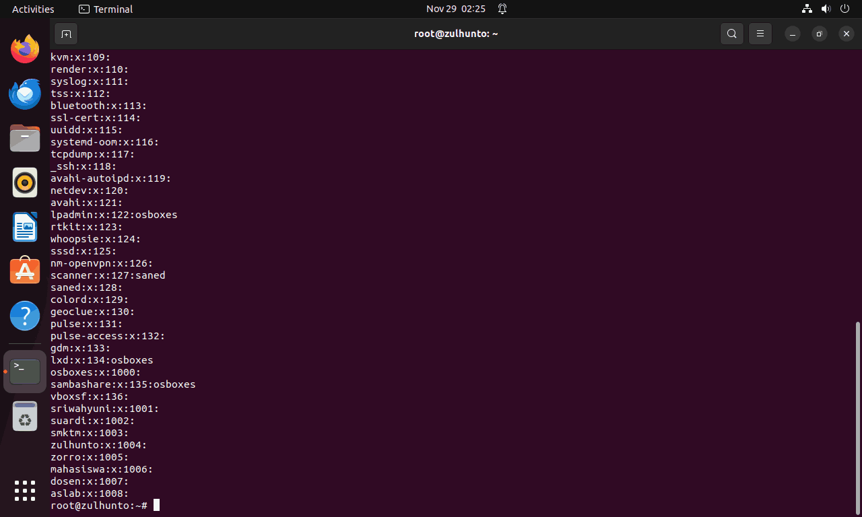Open the clock showing Nov 29 02:25

[x=456, y=9]
